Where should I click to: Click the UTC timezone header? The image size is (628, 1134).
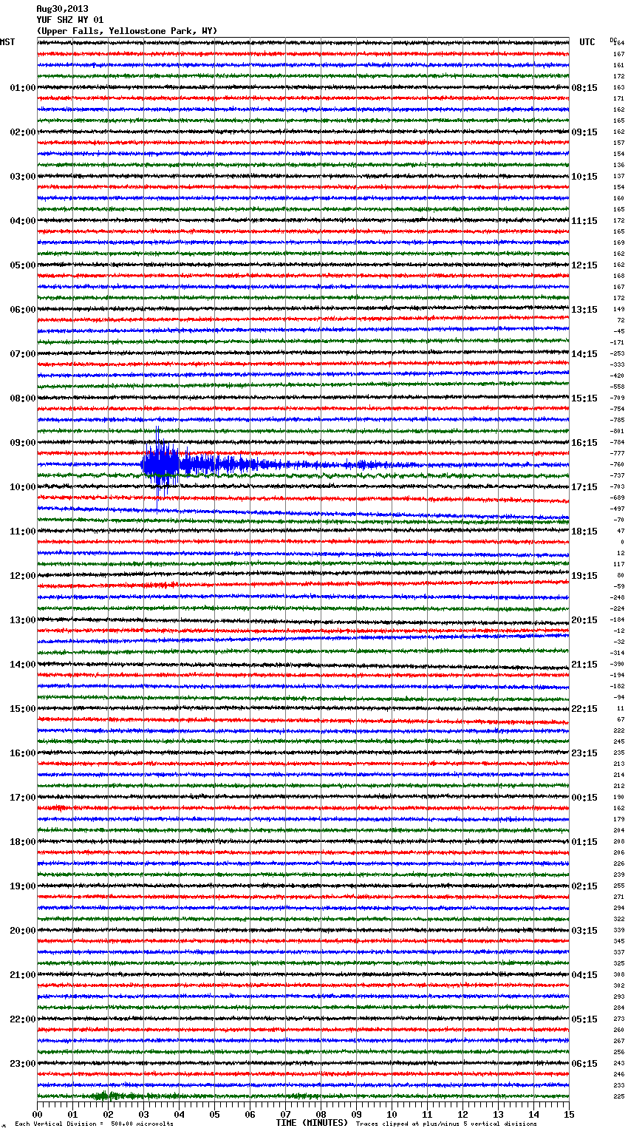click(587, 42)
